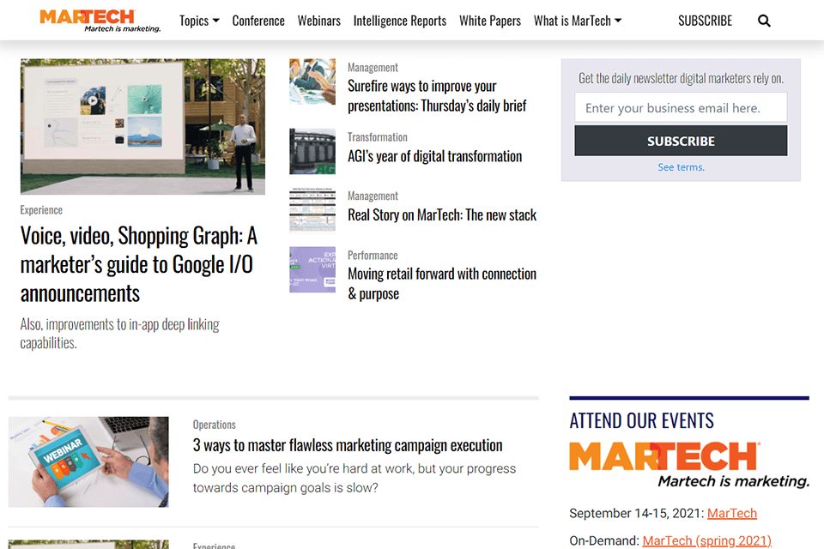Select the Transformation category label
824x549 pixels.
(x=378, y=137)
